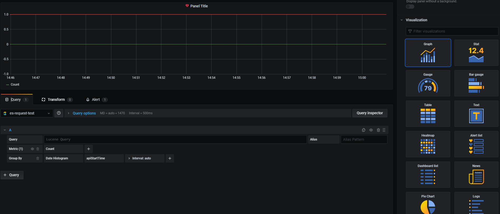Hide the Metric (1) row with its eye icon
Image resolution: width=500 pixels, height=214 pixels.
coord(32,149)
